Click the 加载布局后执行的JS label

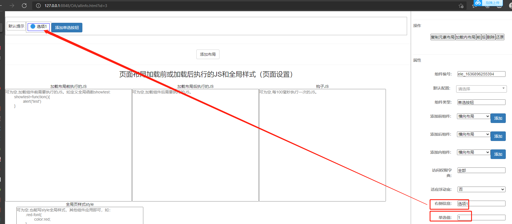click(x=195, y=86)
